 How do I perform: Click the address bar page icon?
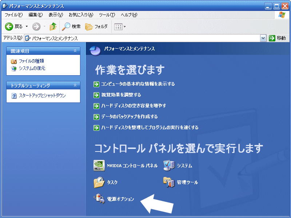click(28, 38)
